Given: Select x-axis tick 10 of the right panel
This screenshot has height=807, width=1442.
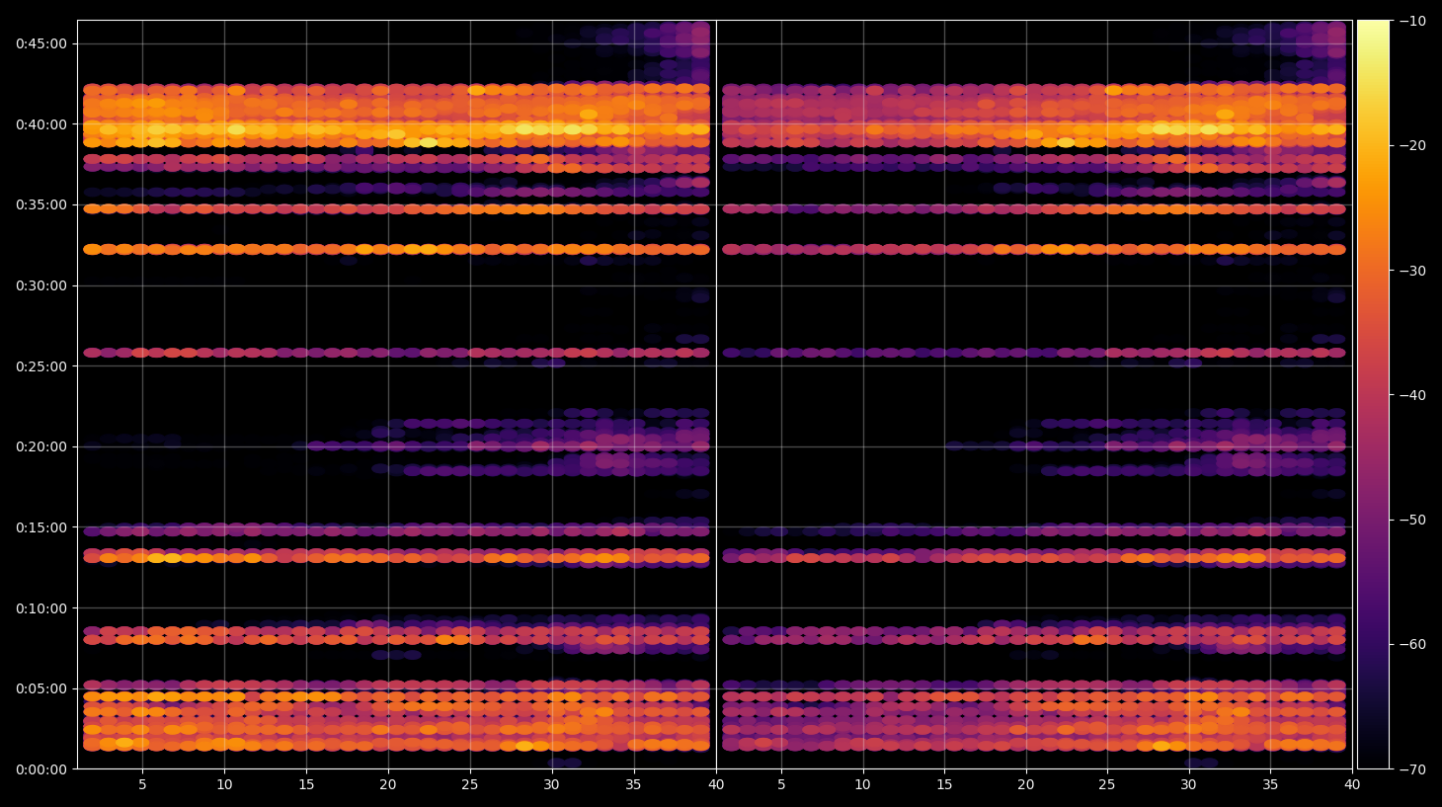Looking at the screenshot, I should pos(863,785).
